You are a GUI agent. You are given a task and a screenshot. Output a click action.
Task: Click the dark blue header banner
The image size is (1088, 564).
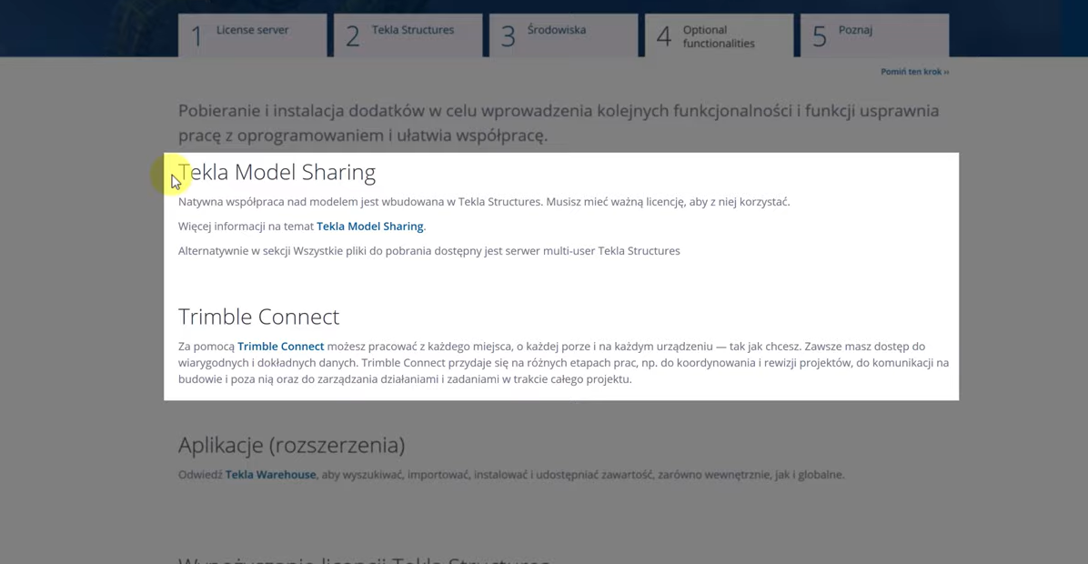click(91, 27)
